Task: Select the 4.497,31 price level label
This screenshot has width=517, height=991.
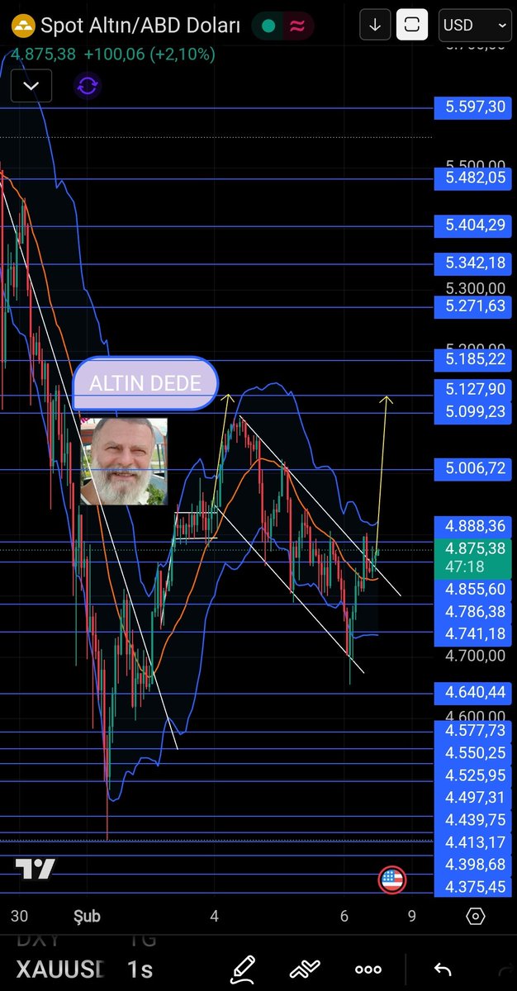Action: click(475, 798)
